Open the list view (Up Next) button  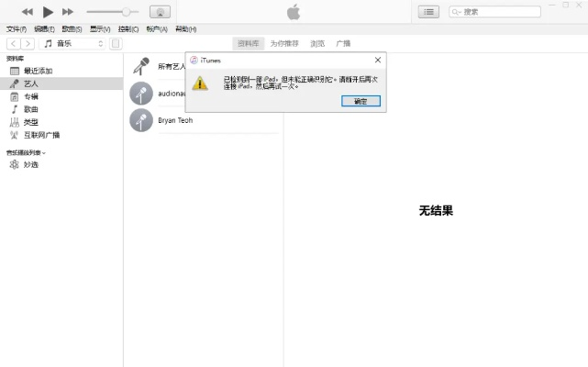pos(428,12)
